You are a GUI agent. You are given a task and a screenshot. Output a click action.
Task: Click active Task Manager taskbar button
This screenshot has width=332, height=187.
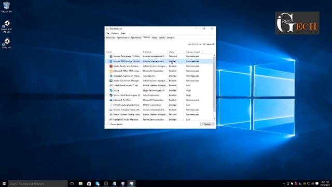(131, 183)
